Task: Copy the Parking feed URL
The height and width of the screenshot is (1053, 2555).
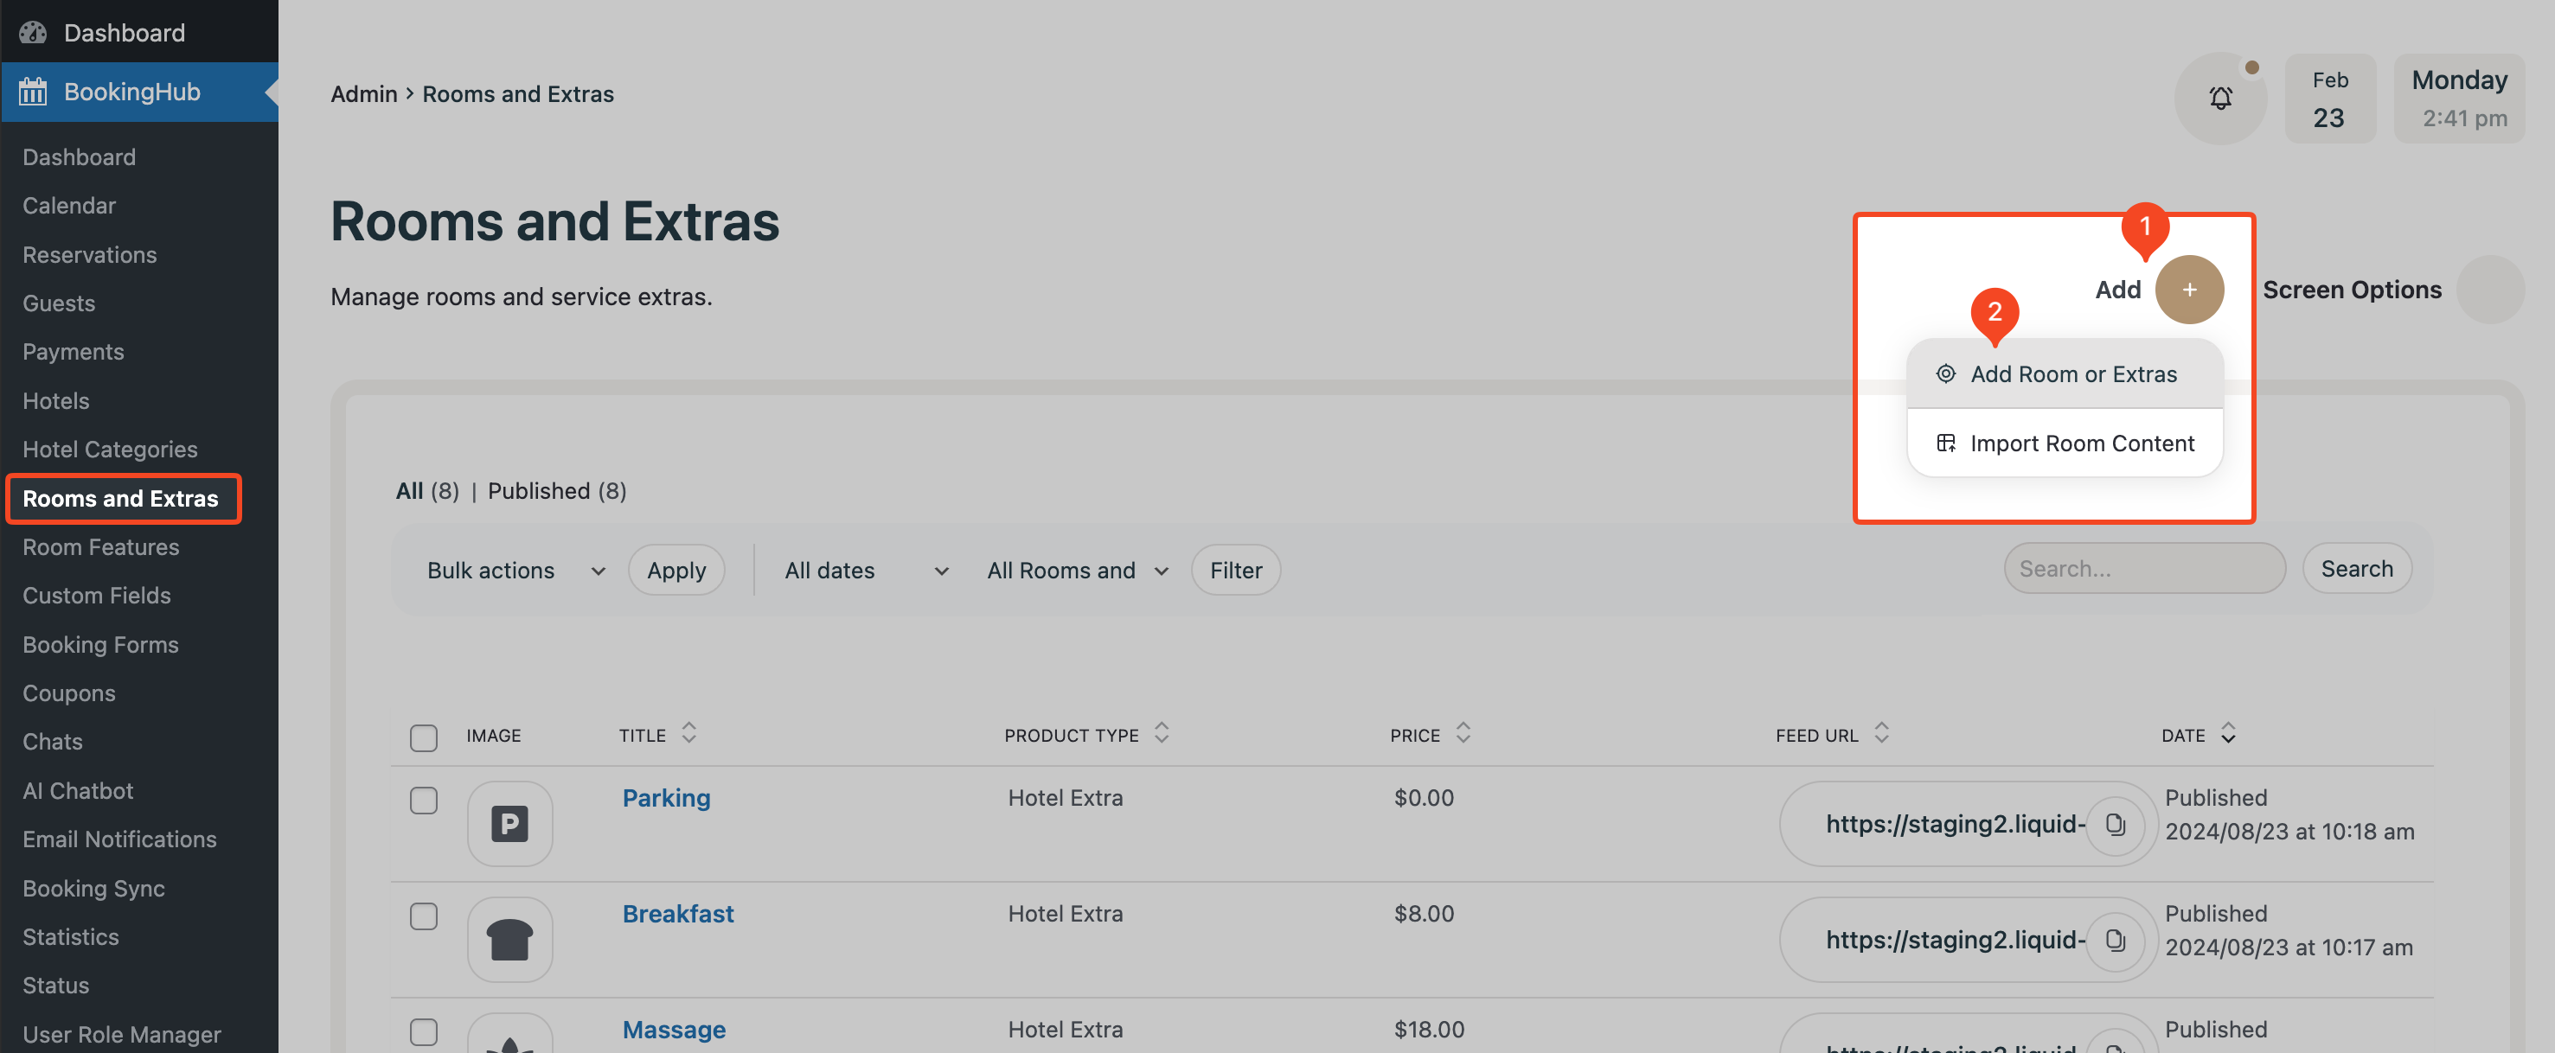Action: [x=2114, y=824]
